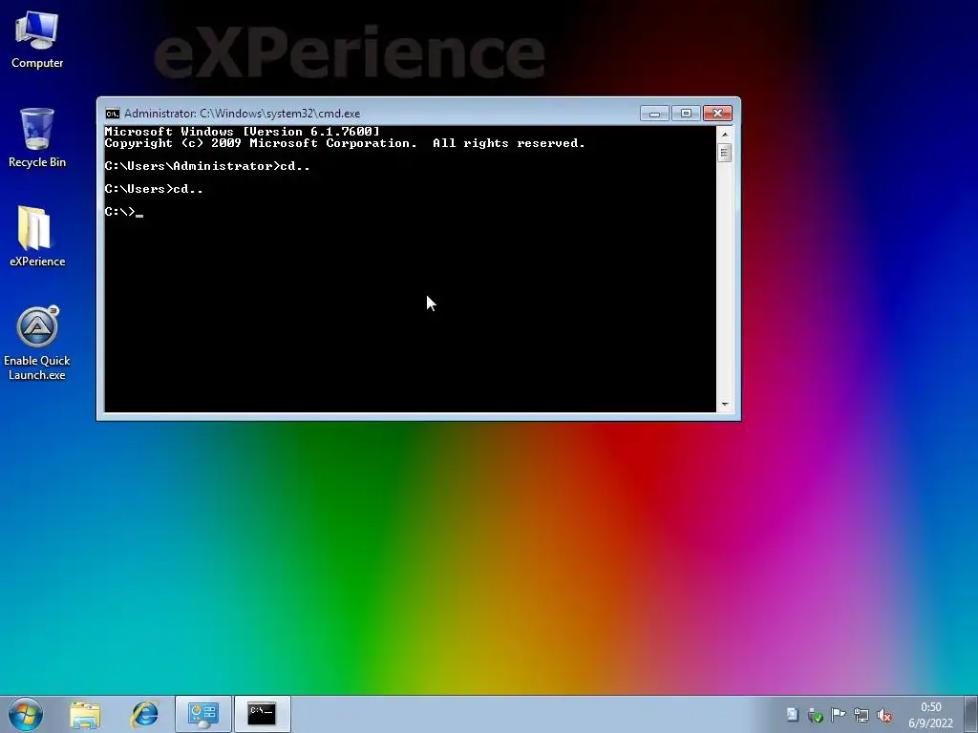Viewport: 978px width, 733px height.
Task: Minimize the cmd.exe window
Action: click(654, 114)
